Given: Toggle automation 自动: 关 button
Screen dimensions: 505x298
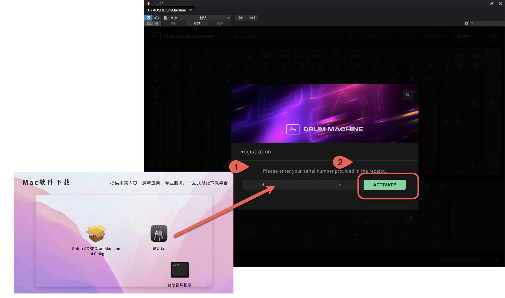Looking at the screenshot, I should coord(153,23).
